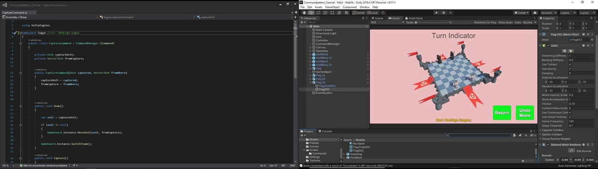This screenshot has width=598, height=169.
Task: Open the Collab dropdown
Action: click(521, 13)
